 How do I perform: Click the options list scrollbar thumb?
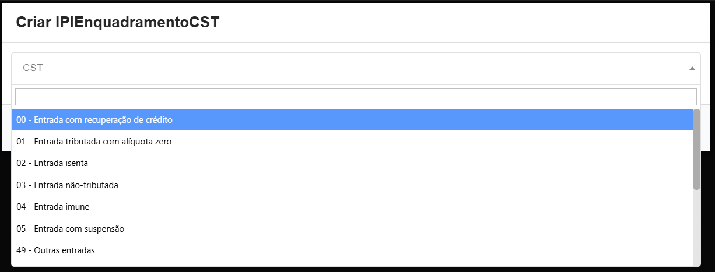[x=696, y=149]
